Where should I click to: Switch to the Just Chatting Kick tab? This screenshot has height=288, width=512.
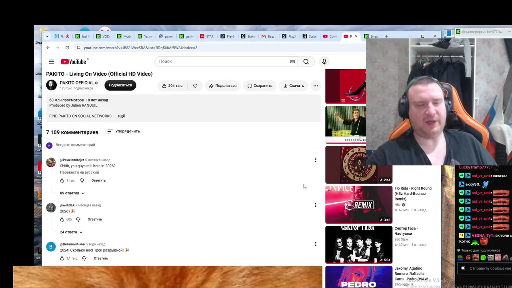83,36
